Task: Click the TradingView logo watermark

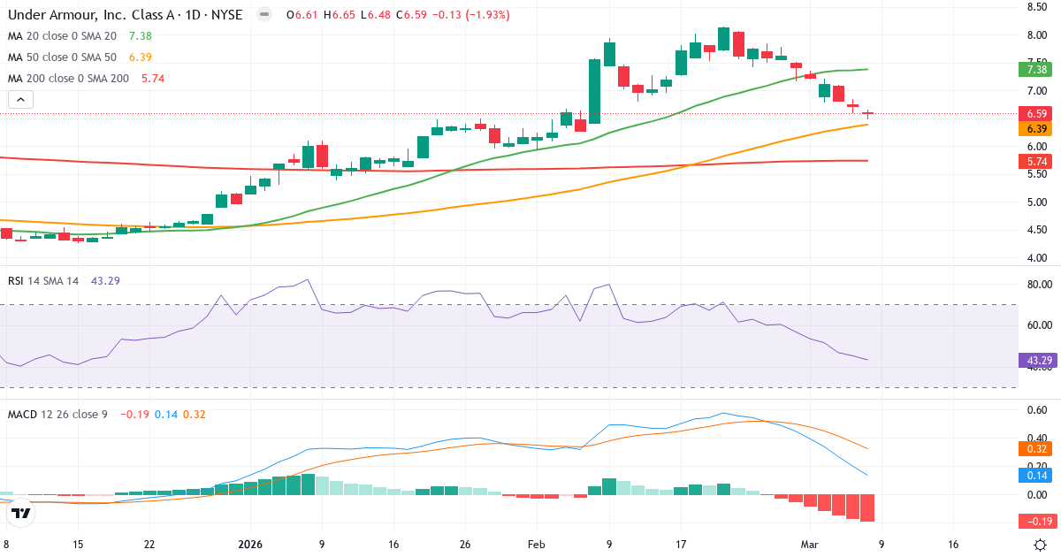Action: point(22,511)
